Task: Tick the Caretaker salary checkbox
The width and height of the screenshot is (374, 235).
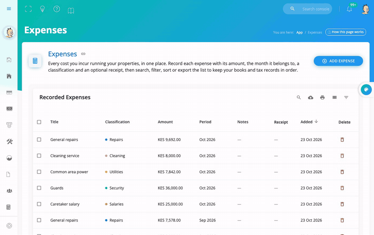Action: pos(39,204)
